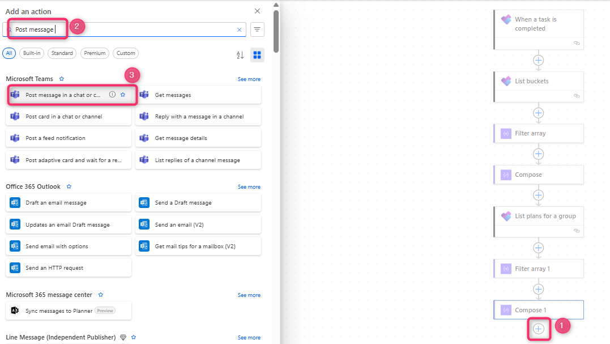Switch to grid view icon
This screenshot has height=344, width=610.
pyautogui.click(x=257, y=56)
